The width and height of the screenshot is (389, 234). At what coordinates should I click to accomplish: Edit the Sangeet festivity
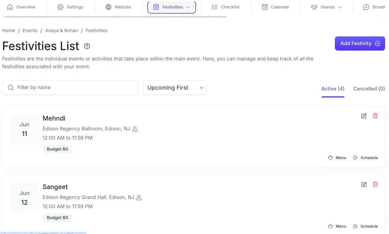click(x=364, y=184)
